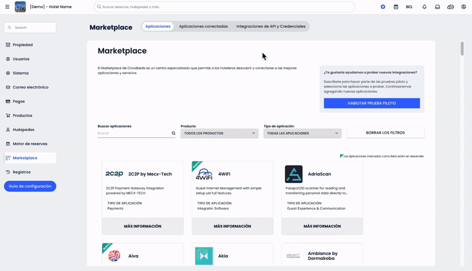Click the global search reservas field
Image resolution: width=472 pixels, height=271 pixels.
(x=224, y=7)
